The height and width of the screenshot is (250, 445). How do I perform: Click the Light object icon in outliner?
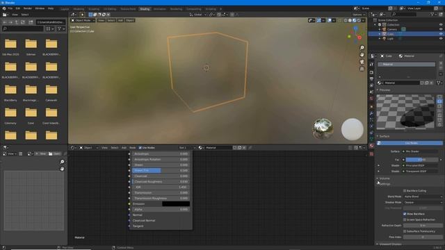tap(385, 38)
